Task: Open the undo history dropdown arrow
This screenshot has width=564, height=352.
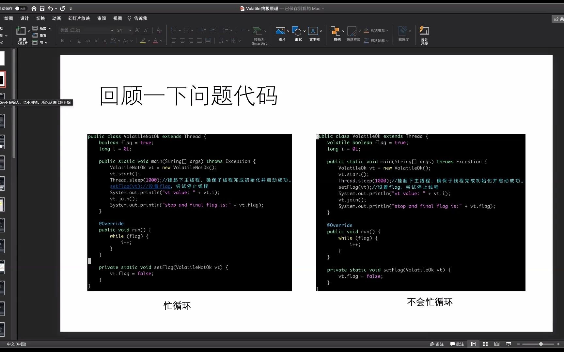Action: point(56,9)
